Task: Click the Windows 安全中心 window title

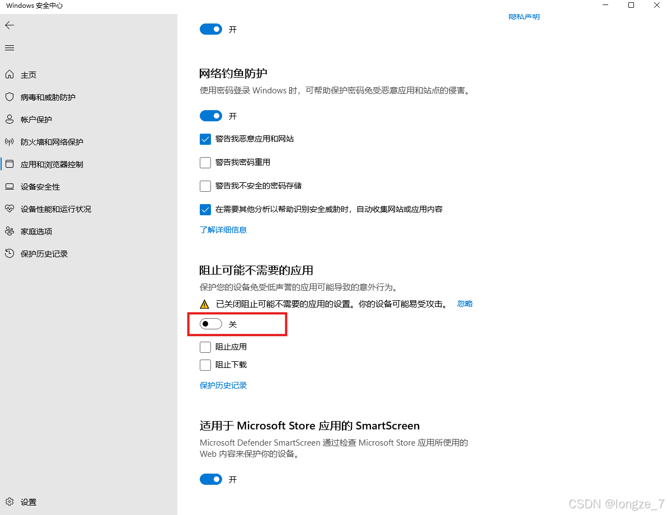Action: click(35, 6)
